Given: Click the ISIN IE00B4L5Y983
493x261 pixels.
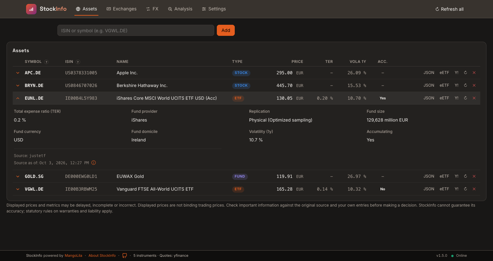Looking at the screenshot, I should pyautogui.click(x=81, y=98).
